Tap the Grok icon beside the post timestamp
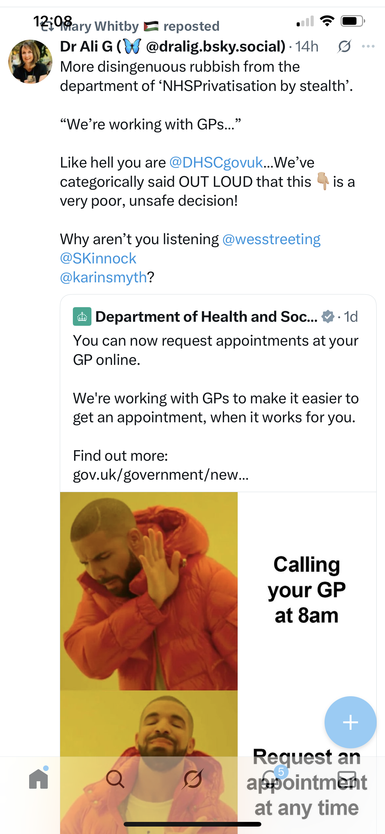This screenshot has width=385, height=834. [344, 47]
